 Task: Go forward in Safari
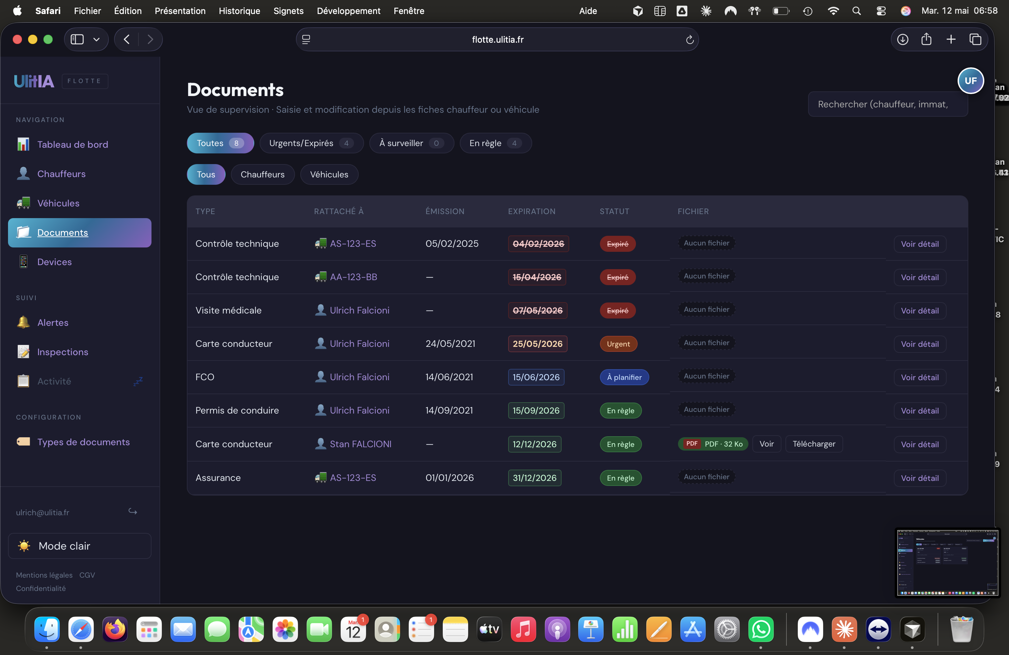click(150, 39)
